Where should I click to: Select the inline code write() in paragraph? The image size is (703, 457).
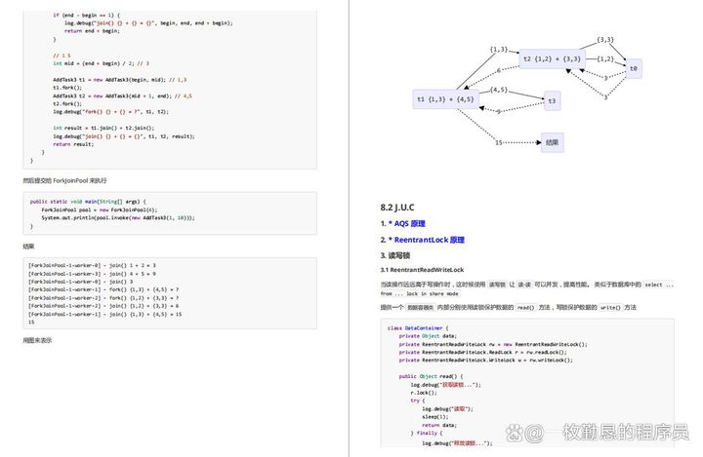(x=611, y=308)
